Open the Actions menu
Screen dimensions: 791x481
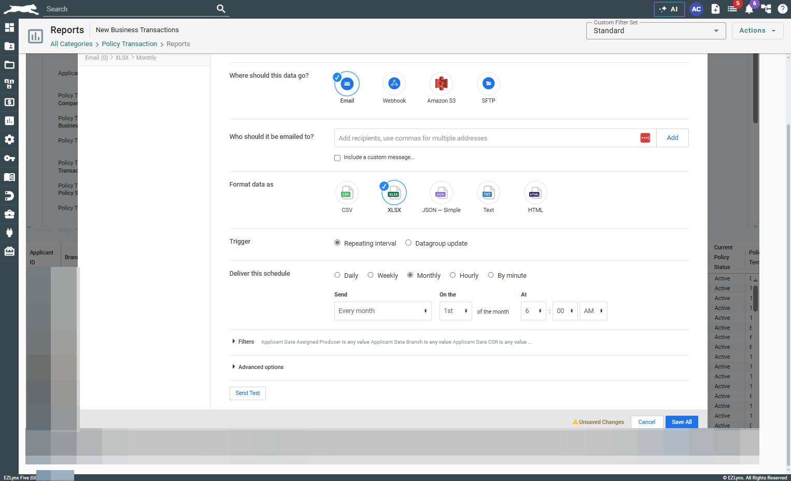(757, 31)
